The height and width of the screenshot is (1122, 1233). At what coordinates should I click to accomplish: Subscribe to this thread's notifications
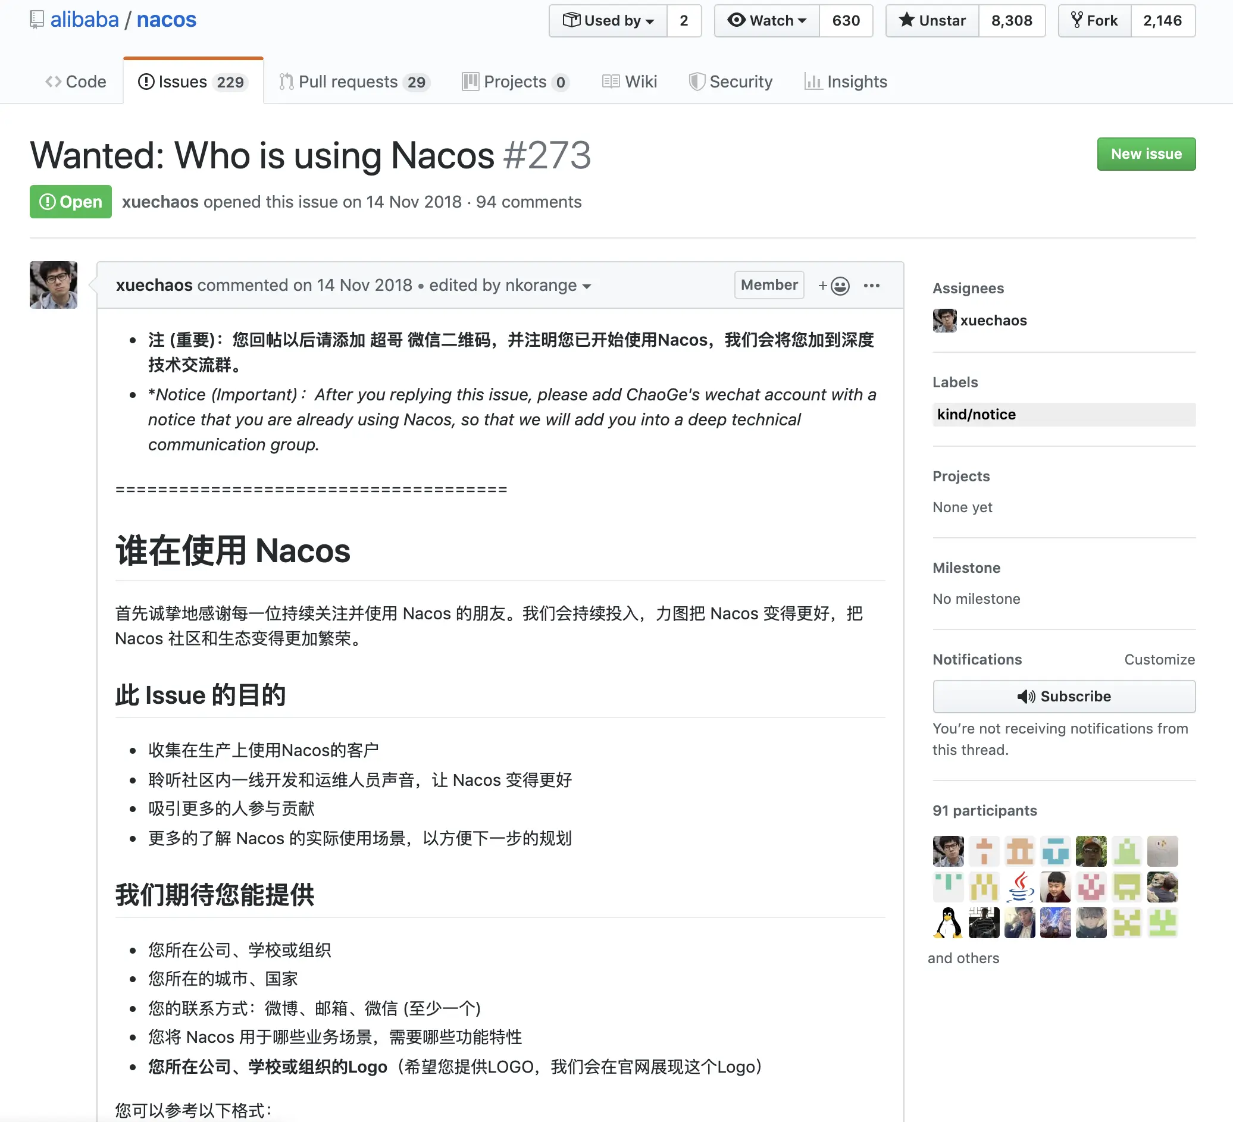1063,697
